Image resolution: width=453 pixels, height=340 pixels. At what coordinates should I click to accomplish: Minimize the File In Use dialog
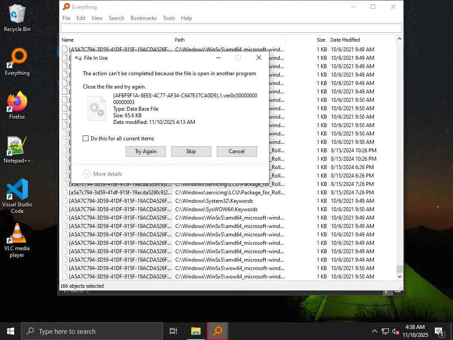pyautogui.click(x=219, y=58)
